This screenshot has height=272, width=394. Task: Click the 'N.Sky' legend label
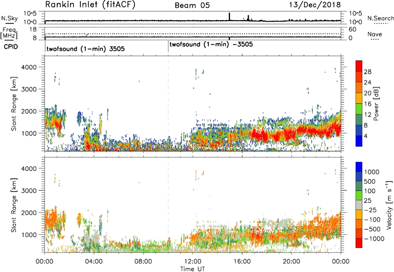[x=9, y=18]
